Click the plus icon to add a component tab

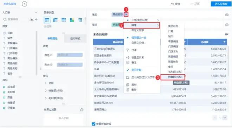point(24,4)
